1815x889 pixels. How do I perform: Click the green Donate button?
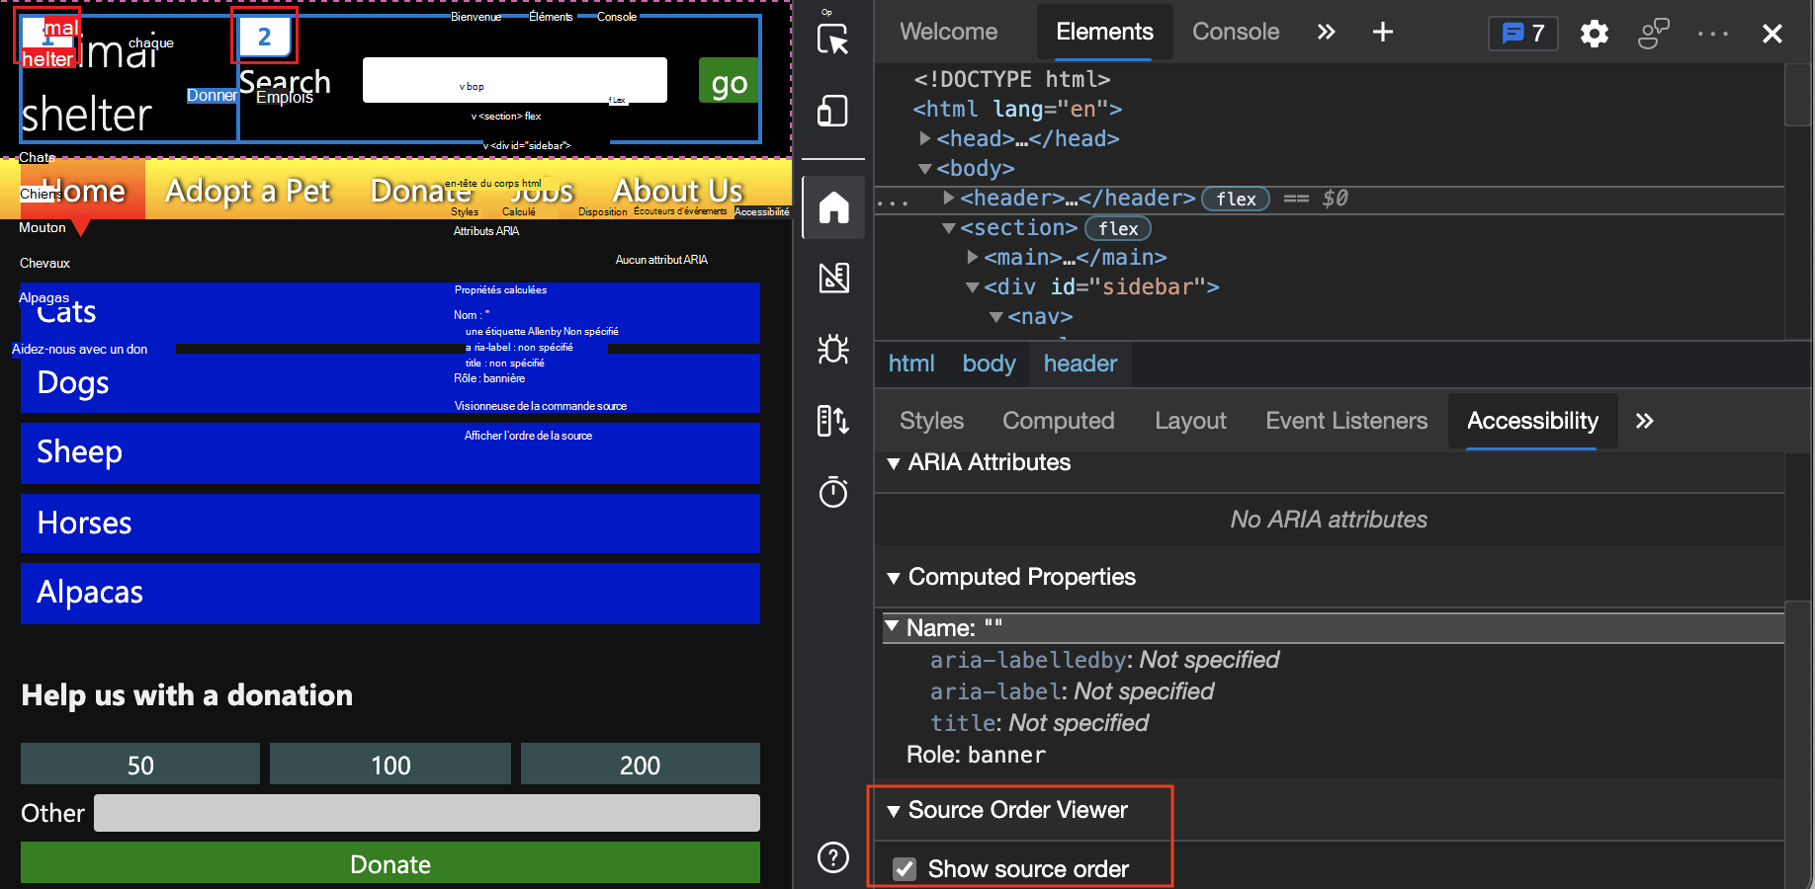coord(390,863)
